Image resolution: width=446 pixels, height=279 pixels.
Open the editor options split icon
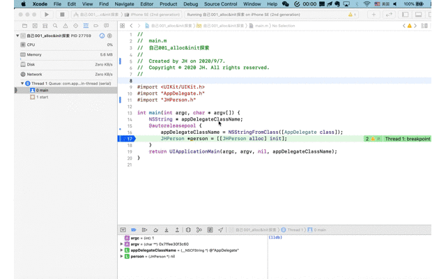pos(424,26)
